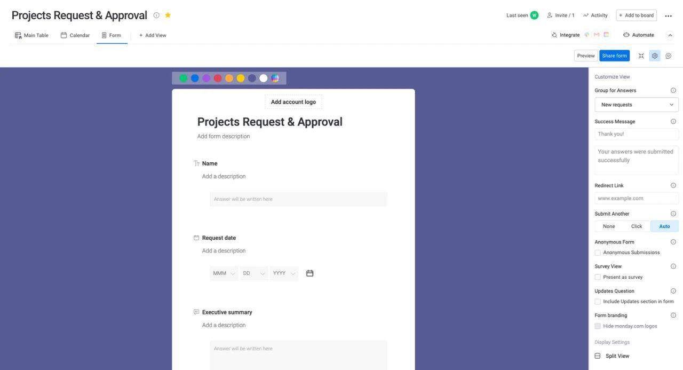Open calendar picker icon in Request date
The height and width of the screenshot is (370, 683).
click(x=310, y=273)
